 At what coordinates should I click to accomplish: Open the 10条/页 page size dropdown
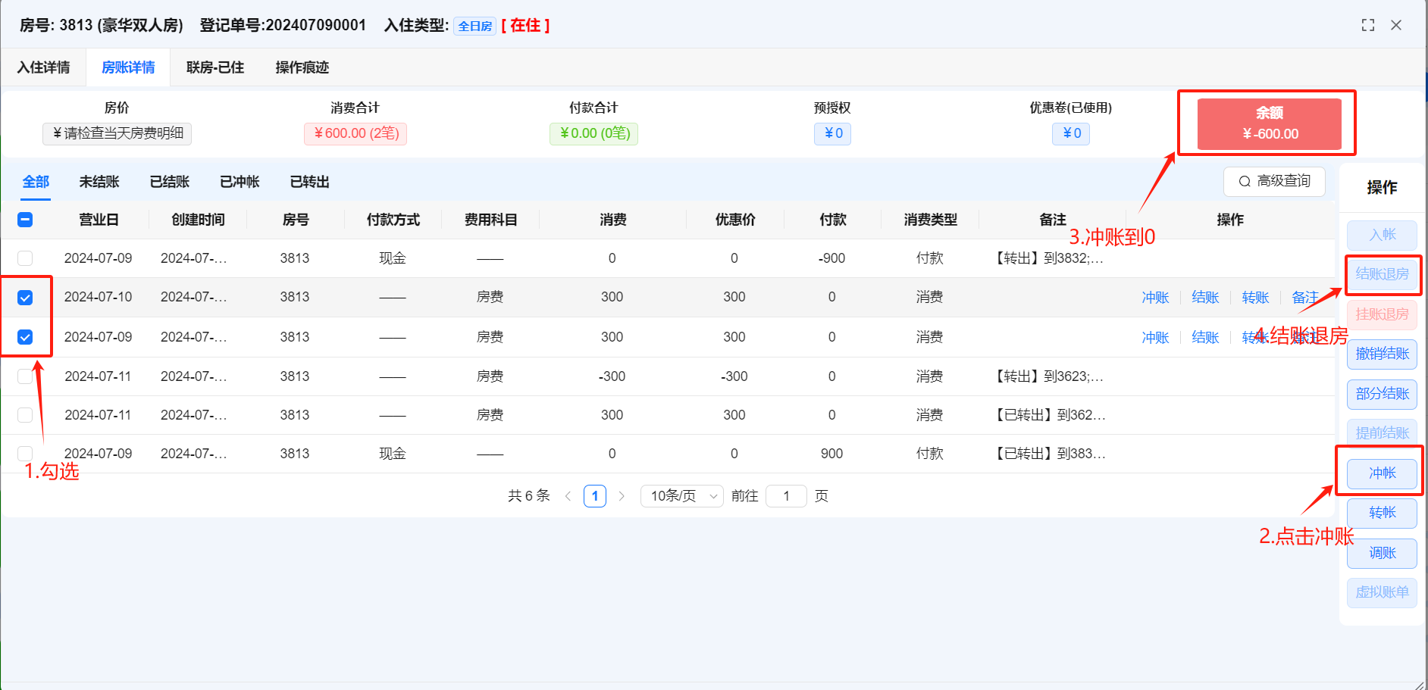[x=682, y=496]
